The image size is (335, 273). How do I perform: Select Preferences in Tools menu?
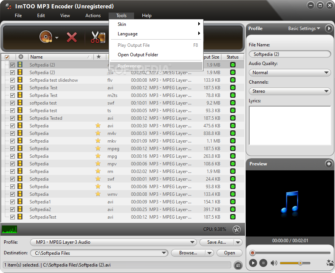click(156, 66)
